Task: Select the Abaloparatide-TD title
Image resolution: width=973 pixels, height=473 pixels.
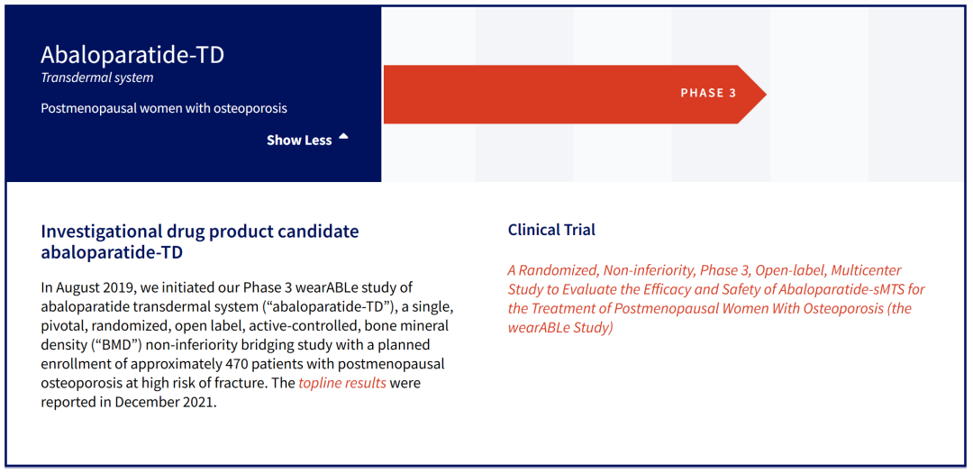Action: point(132,55)
